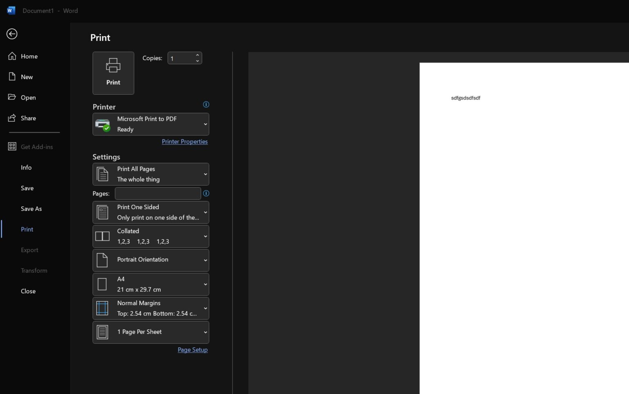
Task: Click the Back arrow icon
Action: click(x=11, y=34)
